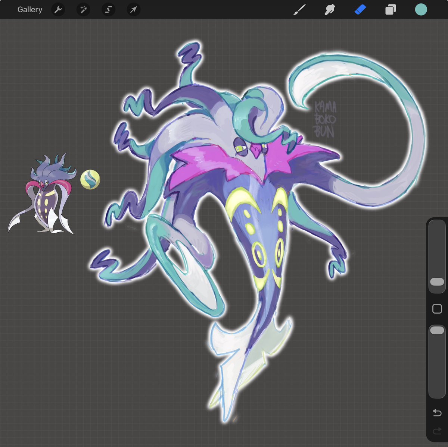Viewport: 448px width, 447px height.
Task: Click the brush opacity slider handle
Action: 437,330
